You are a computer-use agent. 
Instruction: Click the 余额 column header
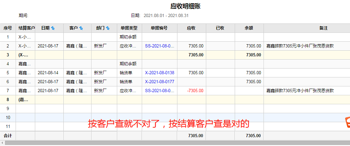(x=249, y=28)
